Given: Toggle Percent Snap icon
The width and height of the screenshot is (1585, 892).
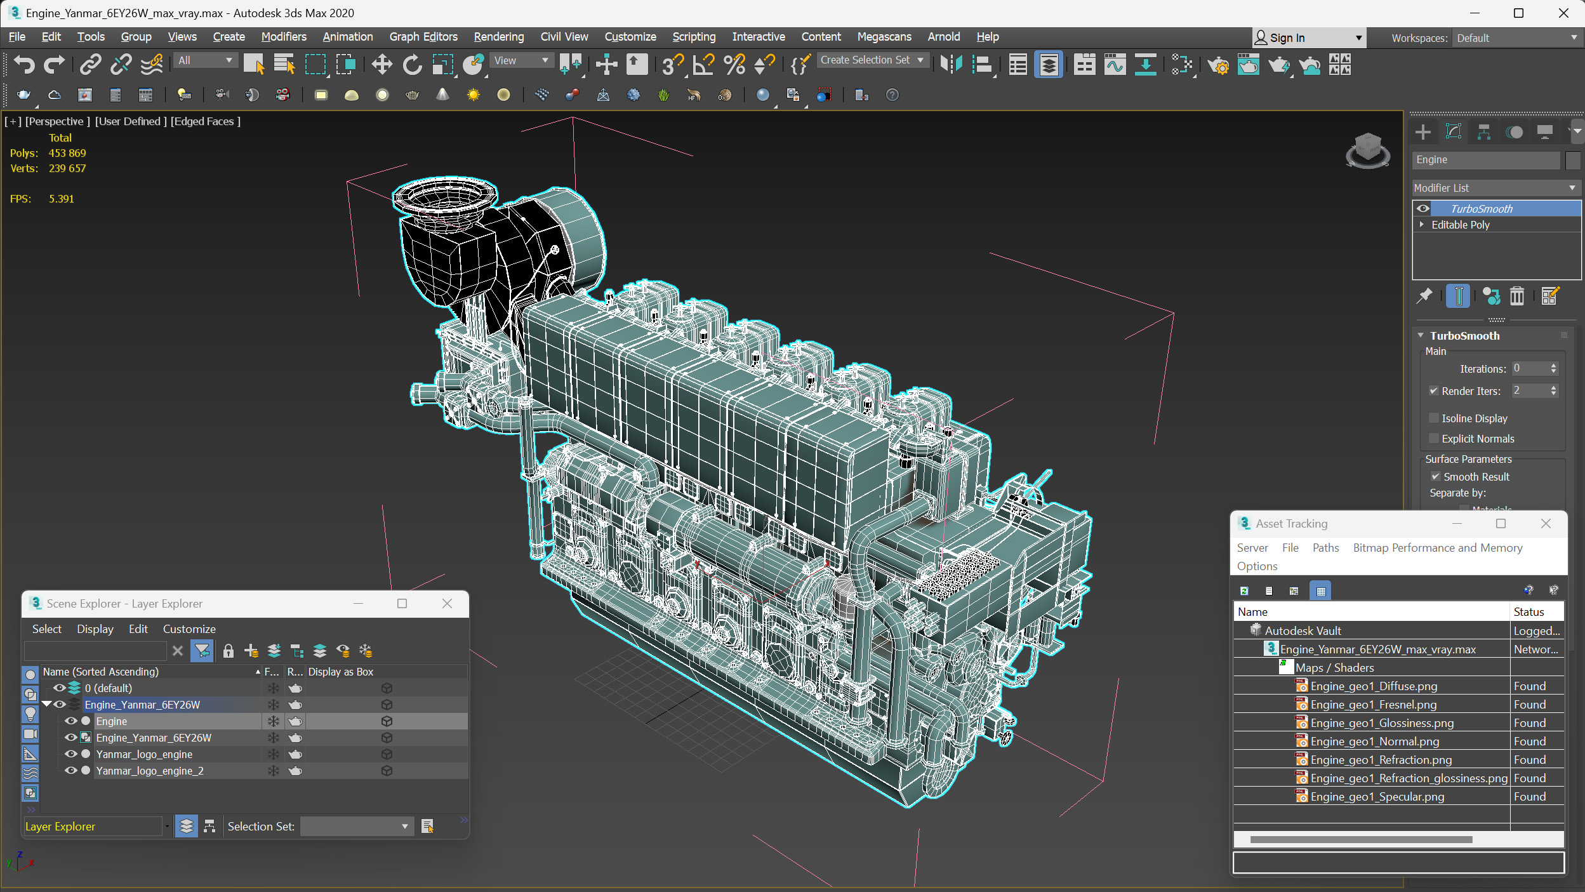Looking at the screenshot, I should [734, 65].
